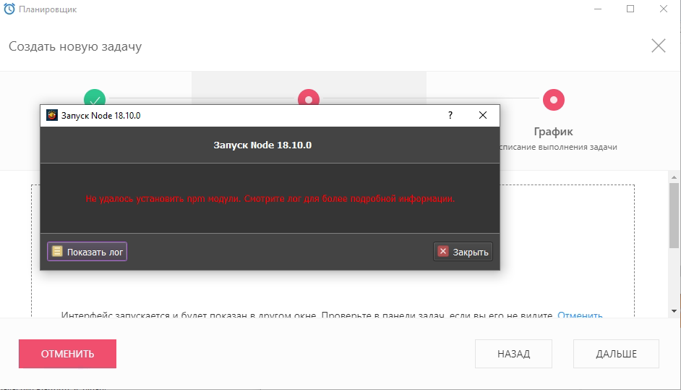Click the red npm error message text
The width and height of the screenshot is (681, 390).
270,199
